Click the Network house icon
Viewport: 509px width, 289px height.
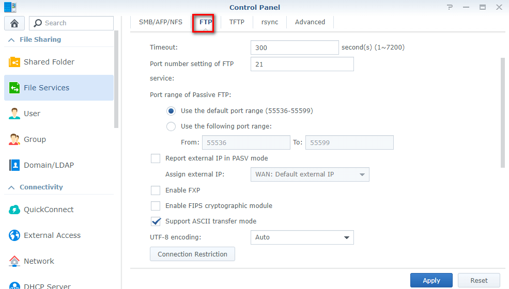14,261
